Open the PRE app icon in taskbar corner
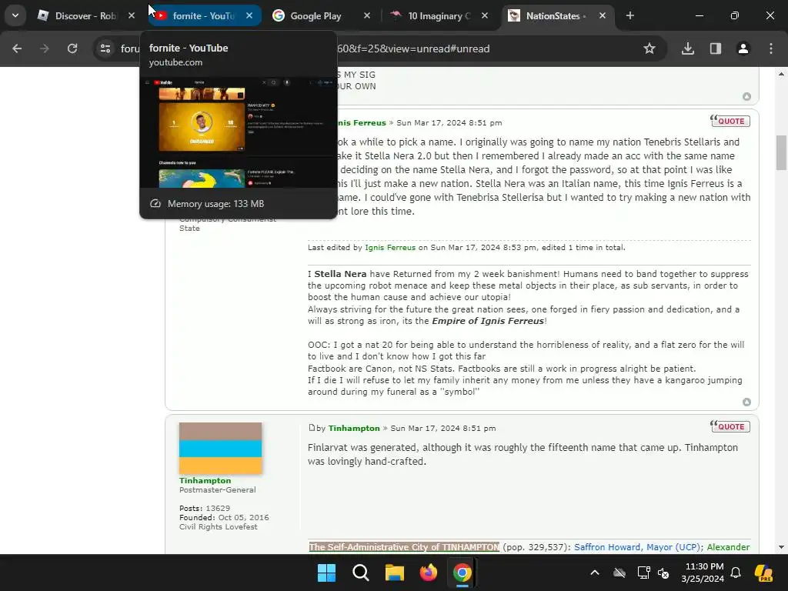This screenshot has height=591, width=788. 764,573
